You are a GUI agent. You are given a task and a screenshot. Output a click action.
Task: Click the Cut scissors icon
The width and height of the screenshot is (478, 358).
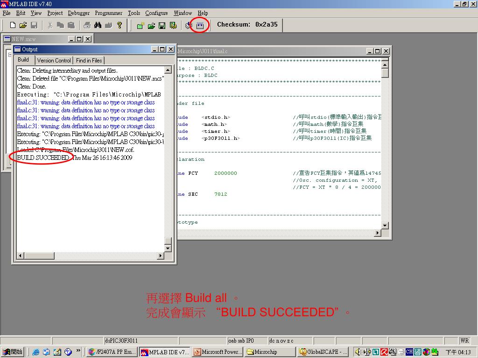pos(50,25)
